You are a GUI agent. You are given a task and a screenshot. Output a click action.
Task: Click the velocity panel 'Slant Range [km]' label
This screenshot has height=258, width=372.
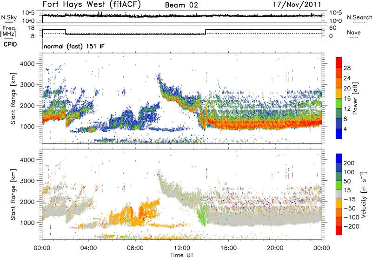tap(13, 195)
